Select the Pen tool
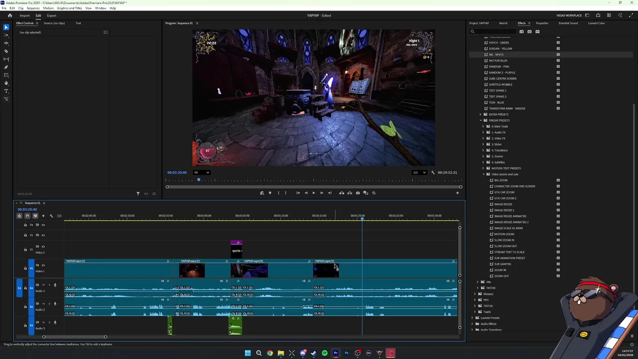Screen dimensions: 638x359 point(6,67)
